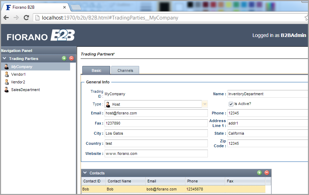Image resolution: width=309 pixels, height=195 pixels.
Task: Click the bob@fiorano.com contact email cell
Action: (x=166, y=189)
